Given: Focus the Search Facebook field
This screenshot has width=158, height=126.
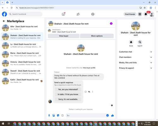Looking at the screenshot, I should click(x=25, y=14).
